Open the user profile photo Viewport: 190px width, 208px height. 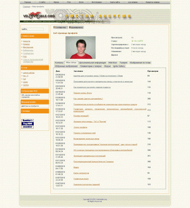(x=80, y=47)
